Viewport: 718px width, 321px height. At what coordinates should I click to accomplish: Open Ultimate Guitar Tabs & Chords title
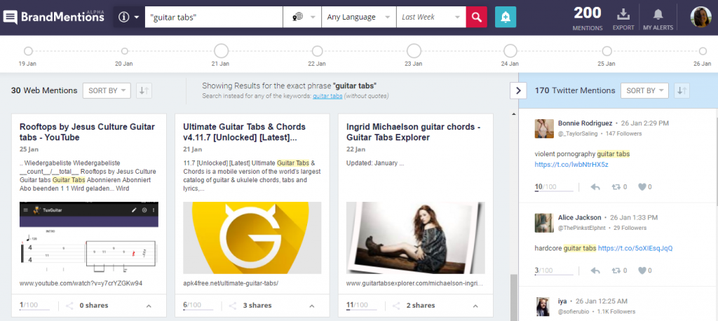point(245,132)
